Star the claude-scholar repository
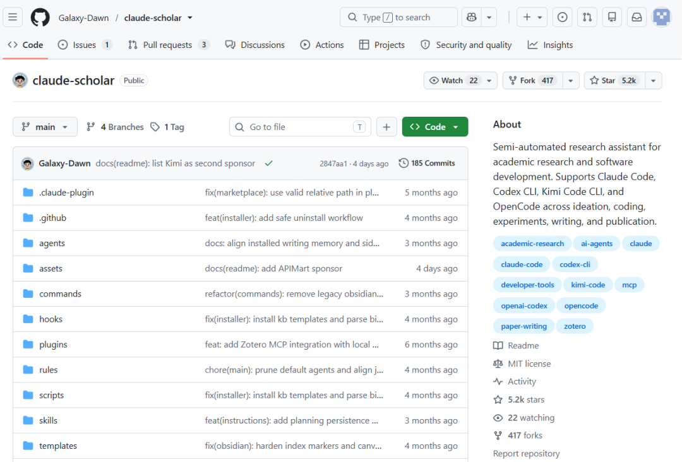Screen dimensions: 682x462 (614, 80)
